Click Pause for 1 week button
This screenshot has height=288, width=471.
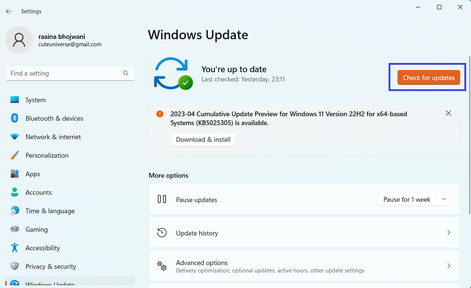point(407,200)
